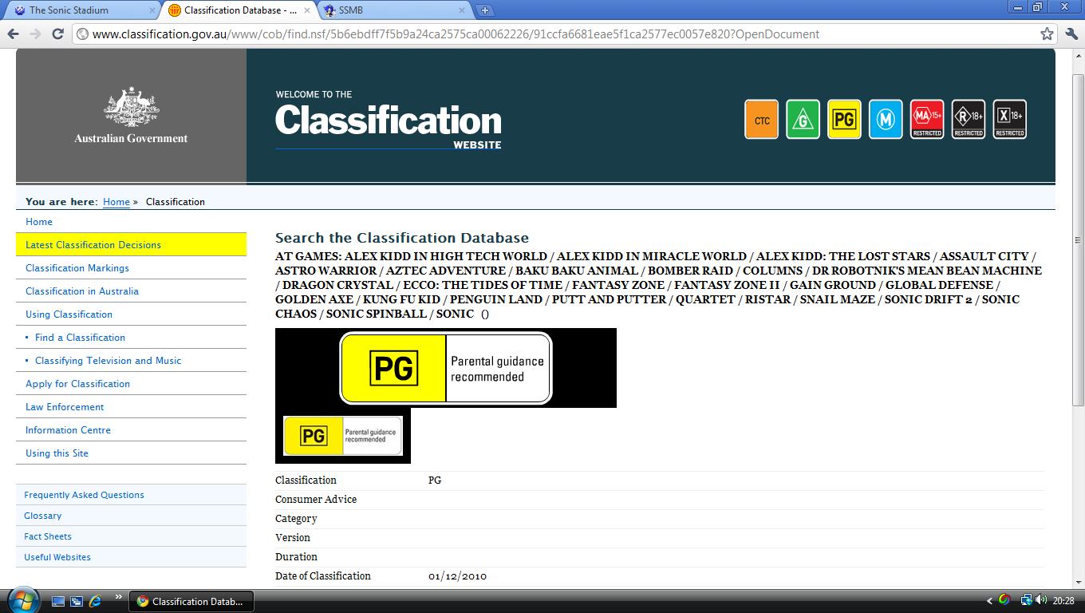Click the Classification website header logo
The height and width of the screenshot is (613, 1085).
389,121
